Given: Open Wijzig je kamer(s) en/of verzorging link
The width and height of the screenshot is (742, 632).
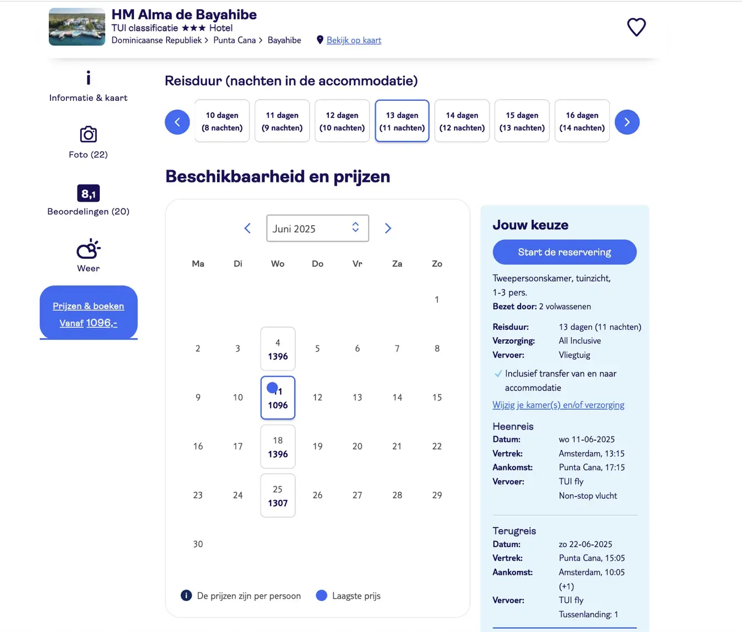Looking at the screenshot, I should 558,405.
